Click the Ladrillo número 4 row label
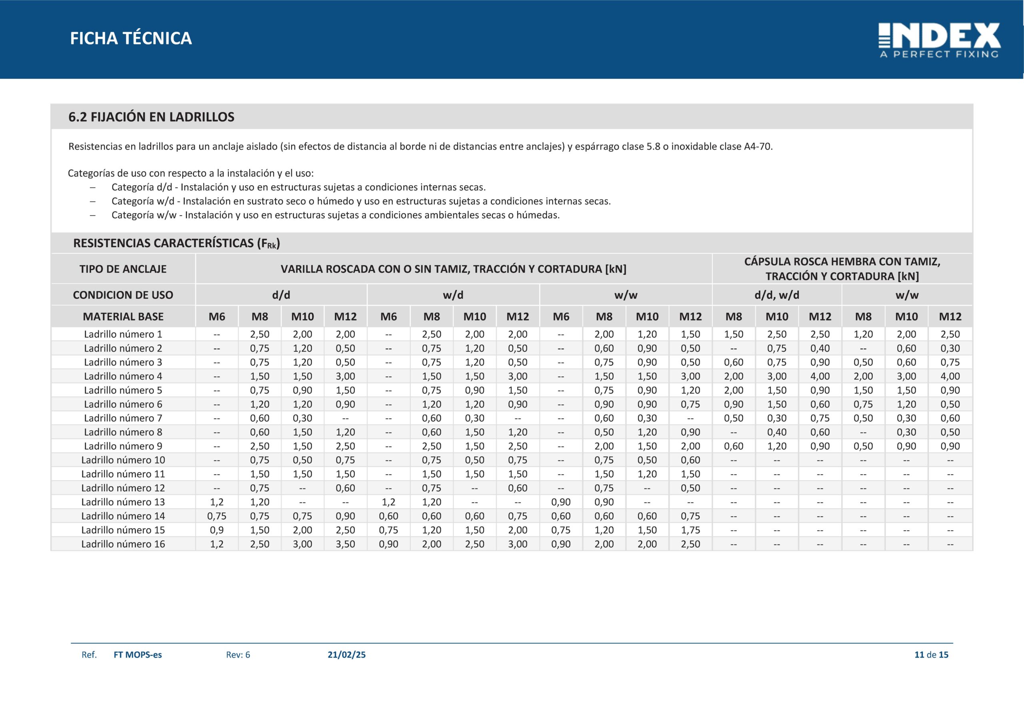This screenshot has width=1024, height=724. [x=123, y=376]
